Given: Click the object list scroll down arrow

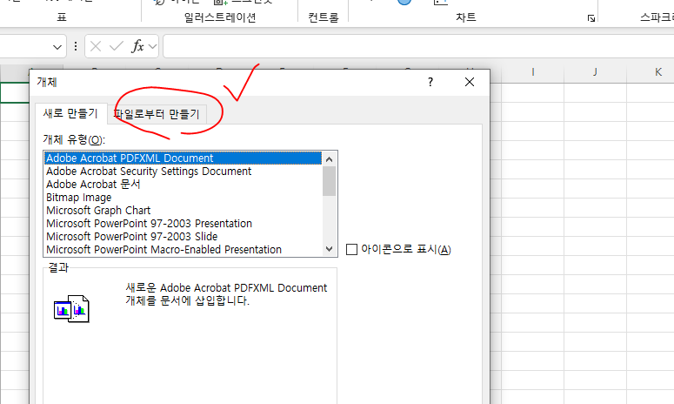Looking at the screenshot, I should tap(330, 249).
